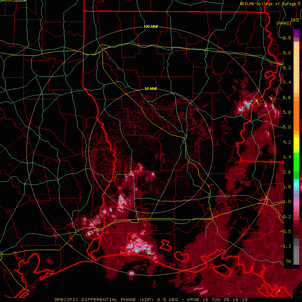Click the 9.8 value on the color scale

287,38
